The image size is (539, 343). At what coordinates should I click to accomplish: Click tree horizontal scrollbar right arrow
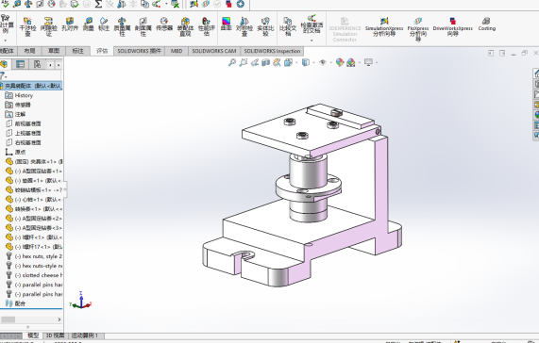(x=59, y=319)
